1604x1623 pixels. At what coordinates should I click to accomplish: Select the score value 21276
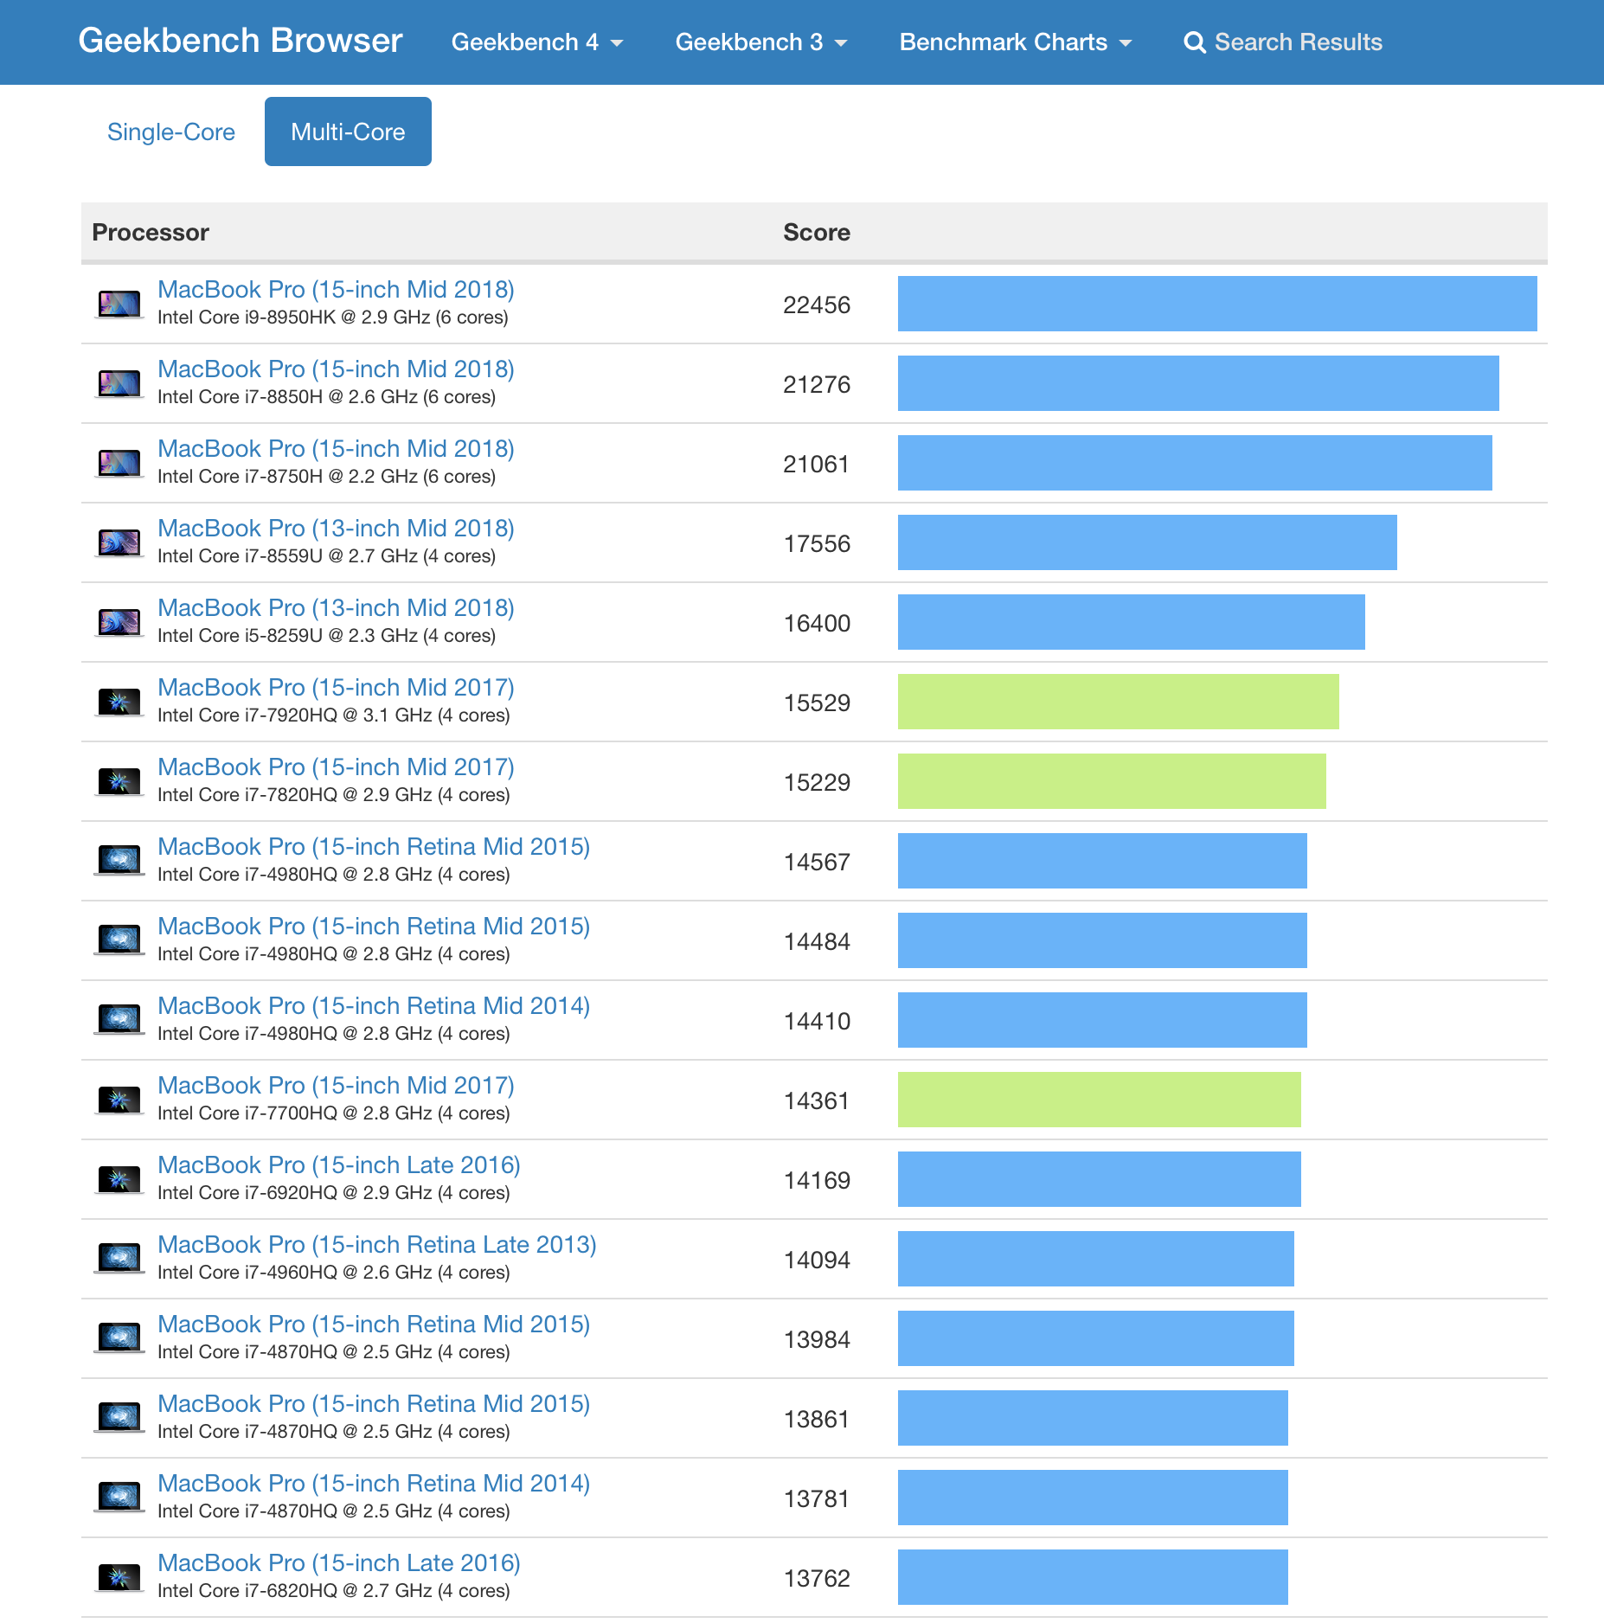817,384
